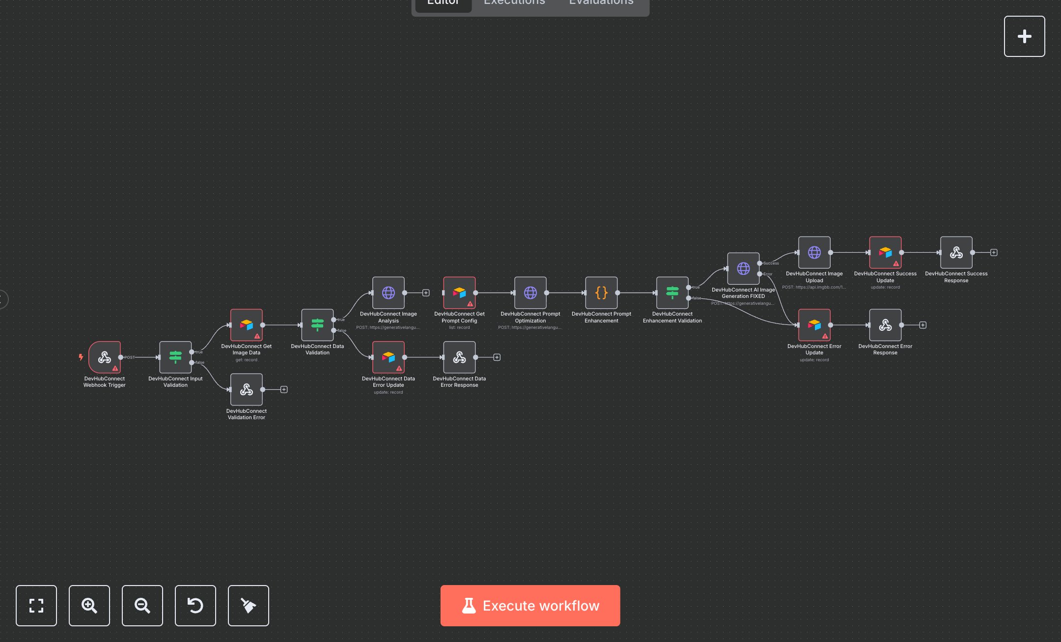
Task: Open the DevHubConnect Get Image Data node
Action: click(247, 325)
